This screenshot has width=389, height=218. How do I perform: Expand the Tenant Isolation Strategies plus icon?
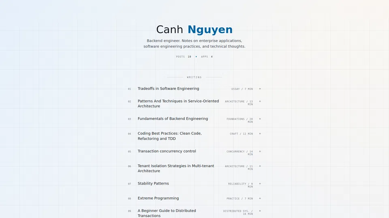(x=260, y=166)
